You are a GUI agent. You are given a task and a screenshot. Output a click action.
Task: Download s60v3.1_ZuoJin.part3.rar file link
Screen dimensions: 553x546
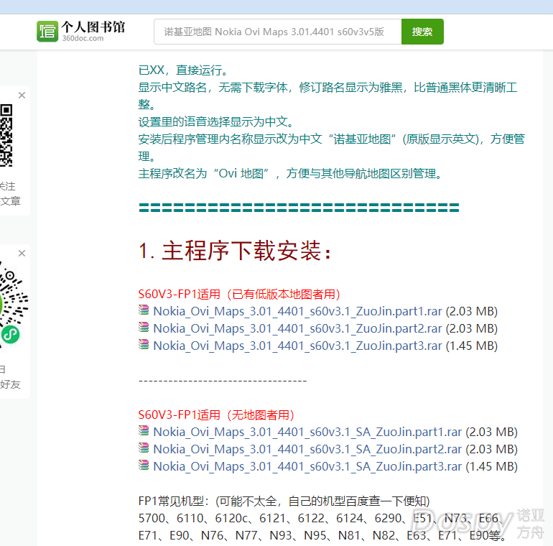tap(297, 346)
